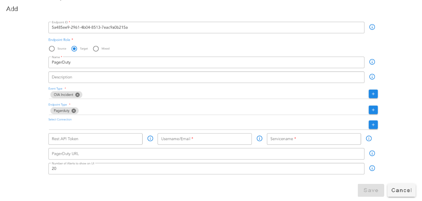
Task: Open Endpoint Type list with plus button
Action: point(373,110)
